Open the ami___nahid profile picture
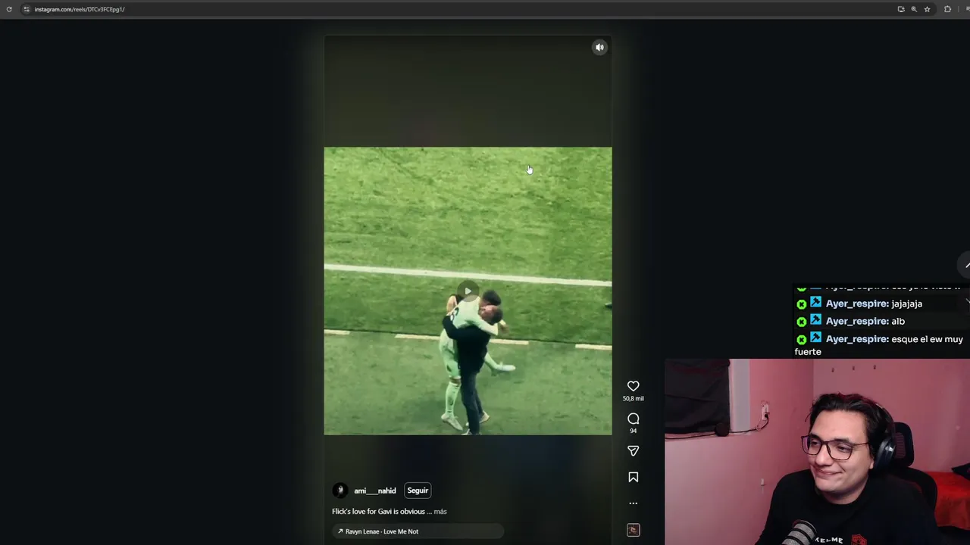 coord(340,490)
